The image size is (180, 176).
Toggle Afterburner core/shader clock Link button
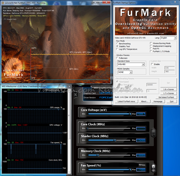[x=153, y=133]
